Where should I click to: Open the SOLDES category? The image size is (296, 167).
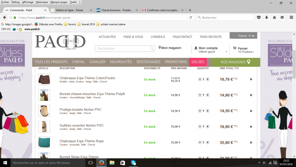coord(198,62)
